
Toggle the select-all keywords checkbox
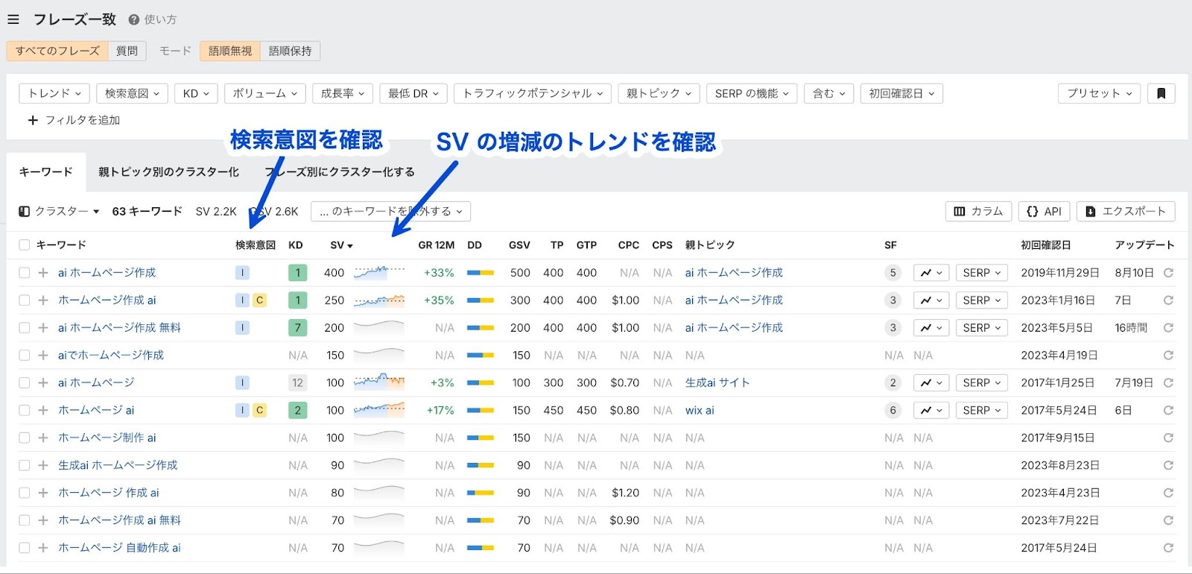[x=24, y=245]
